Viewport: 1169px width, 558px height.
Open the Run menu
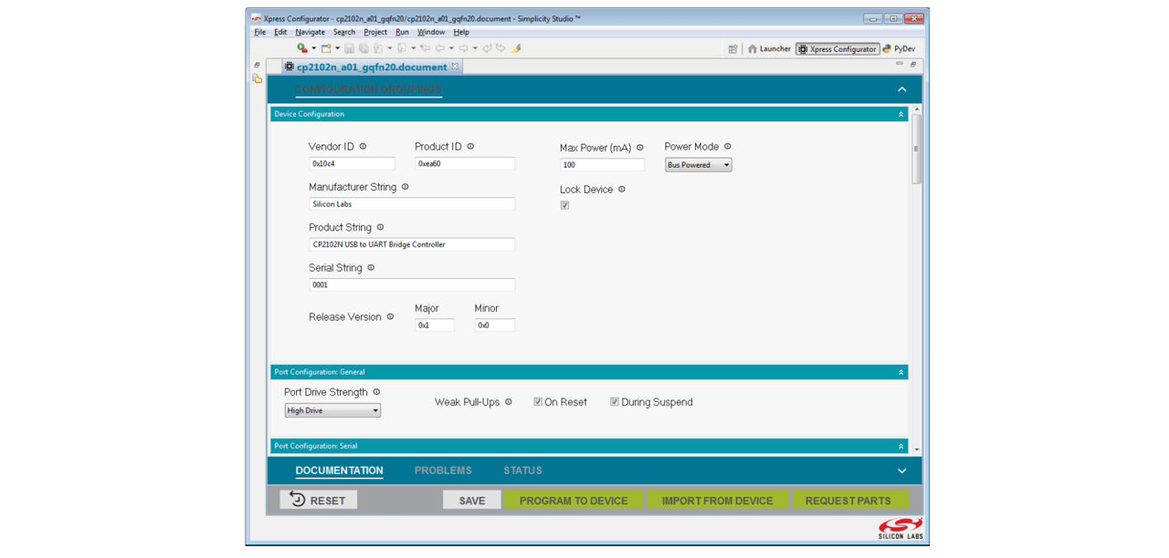[x=402, y=32]
